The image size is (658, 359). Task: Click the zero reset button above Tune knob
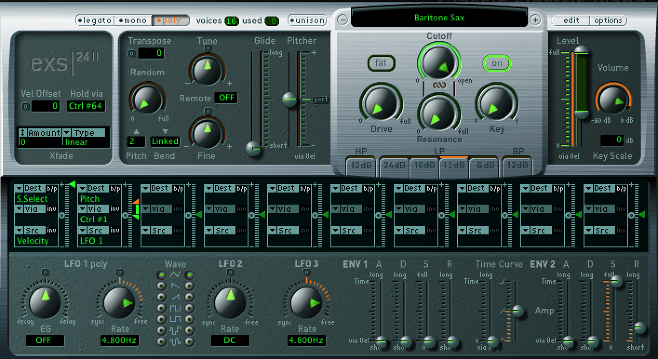pyautogui.click(x=208, y=48)
